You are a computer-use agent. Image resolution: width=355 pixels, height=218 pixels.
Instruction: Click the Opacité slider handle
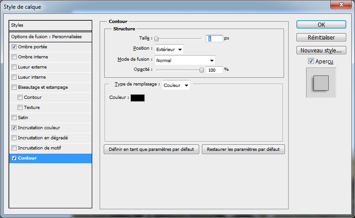[x=201, y=70]
